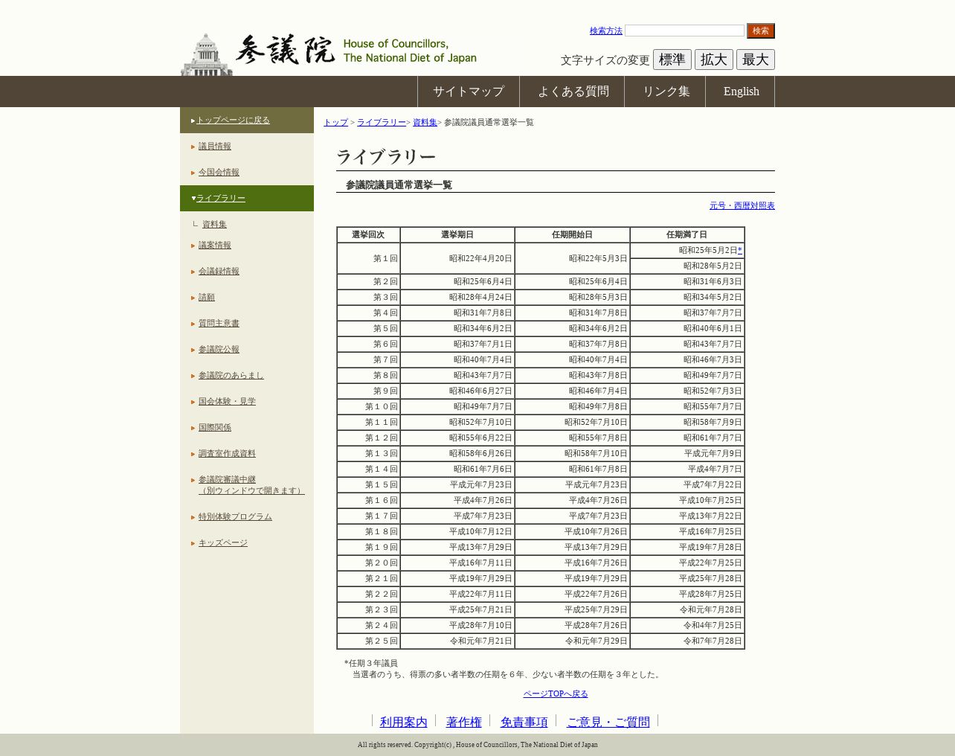
Task: Open 会議録情報 in the sidebar
Action: [x=219, y=271]
